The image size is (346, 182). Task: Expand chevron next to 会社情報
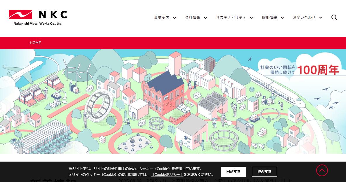(205, 18)
